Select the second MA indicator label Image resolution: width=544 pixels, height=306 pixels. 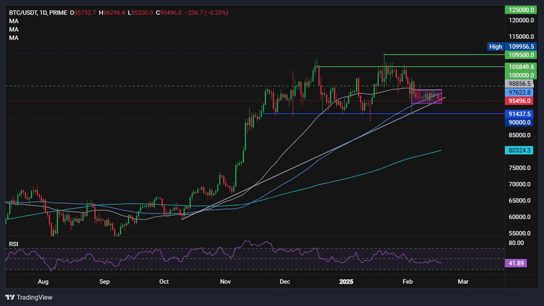pos(14,29)
